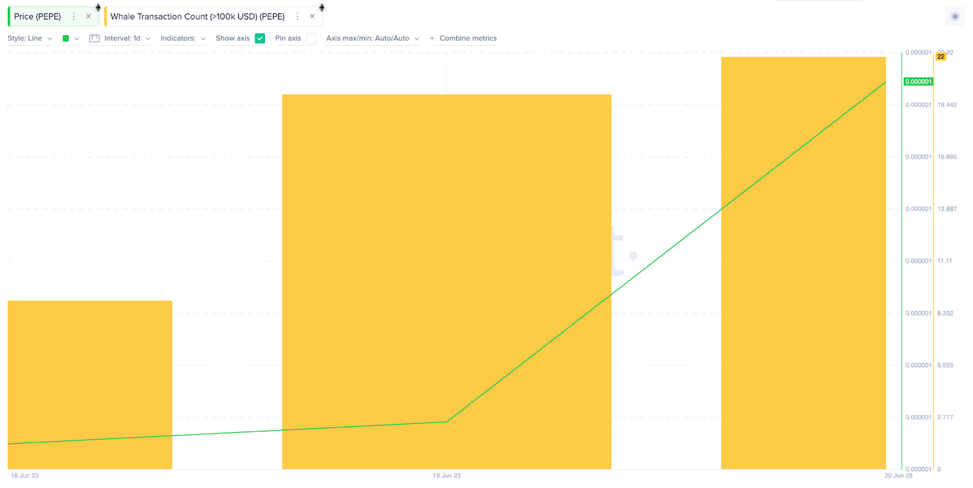973x488 pixels.
Task: Click Combine metrics
Action: [468, 38]
